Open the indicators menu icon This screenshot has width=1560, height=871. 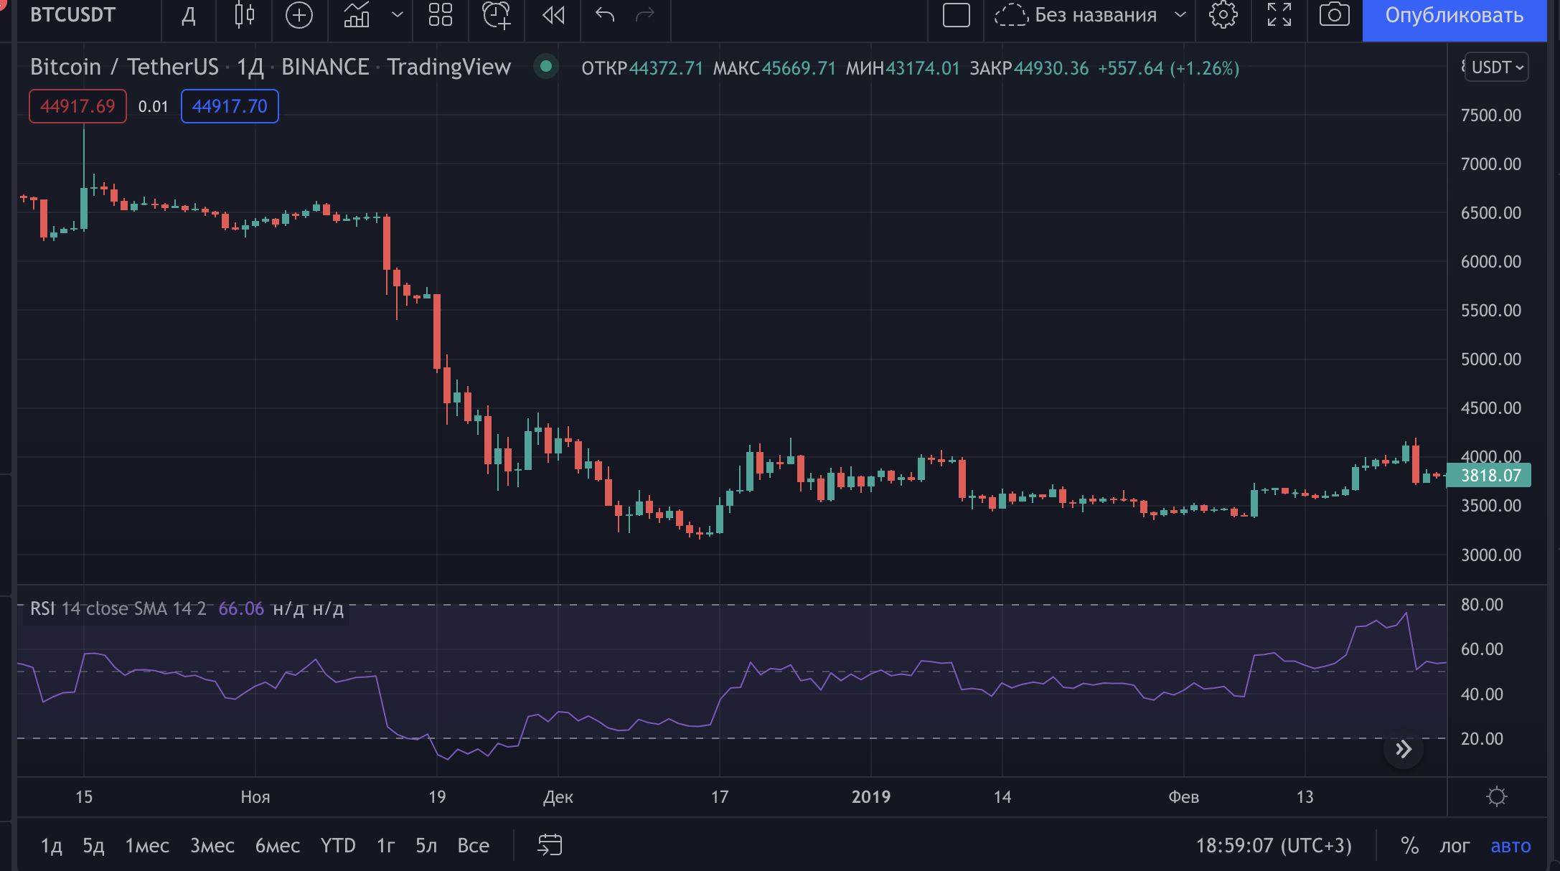click(357, 15)
